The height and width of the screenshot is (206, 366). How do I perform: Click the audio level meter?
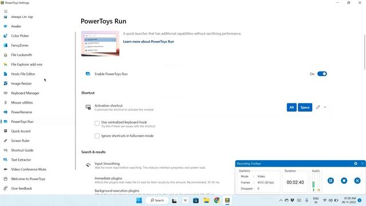[316, 183]
